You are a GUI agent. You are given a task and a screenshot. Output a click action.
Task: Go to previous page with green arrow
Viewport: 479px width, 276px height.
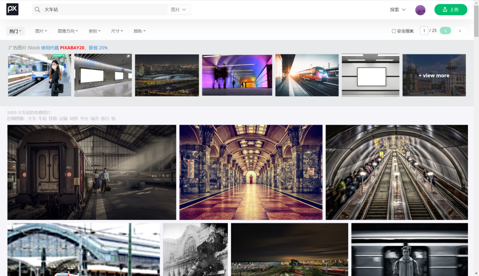pyautogui.click(x=445, y=31)
